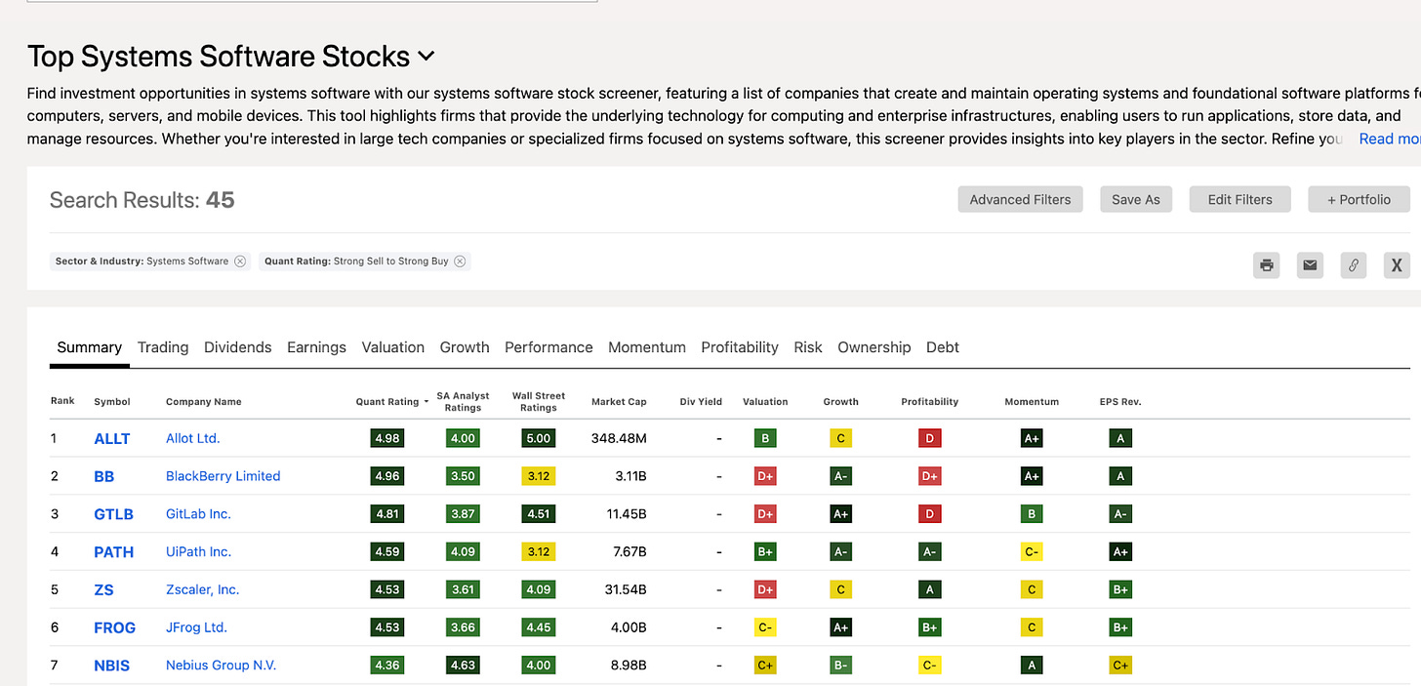Click the Save As button
Screen dimensions: 1421x686
(x=1136, y=199)
